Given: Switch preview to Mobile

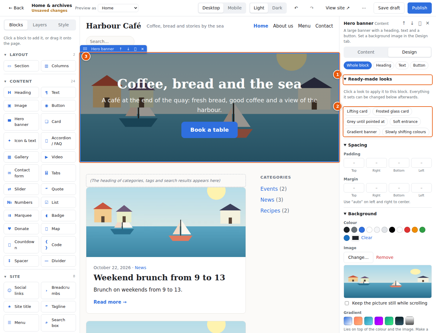Looking at the screenshot, I should pyautogui.click(x=235, y=8).
